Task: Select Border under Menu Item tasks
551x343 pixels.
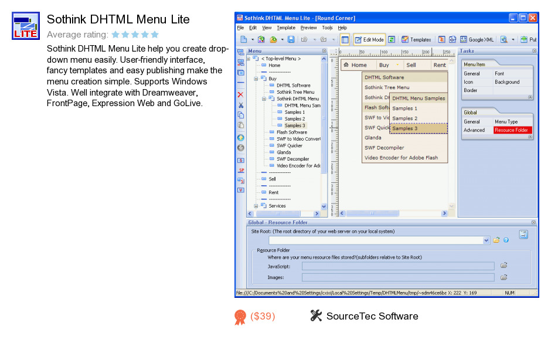Action: [x=471, y=90]
